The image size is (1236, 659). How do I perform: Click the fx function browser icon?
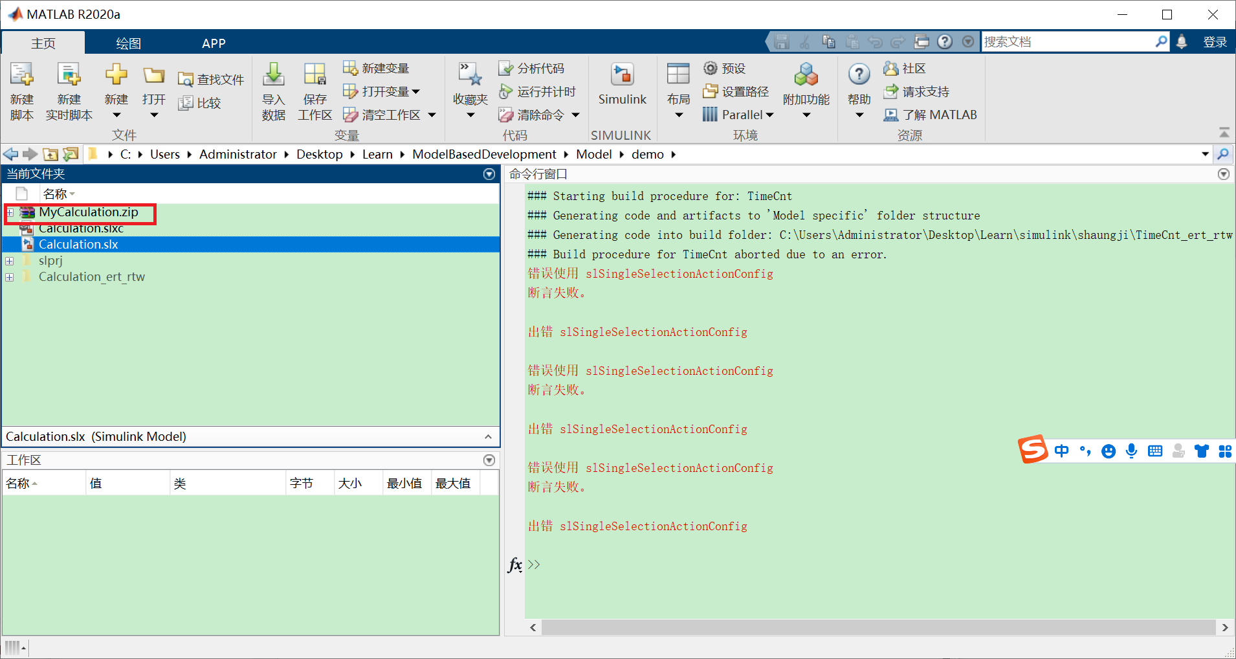[x=515, y=564]
